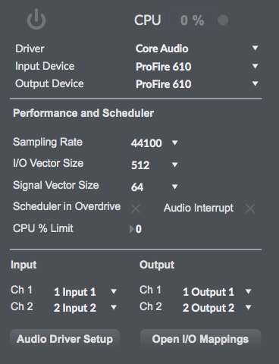
Task: Expand the Sampling Rate arrow next to 44100
Action: tap(174, 143)
